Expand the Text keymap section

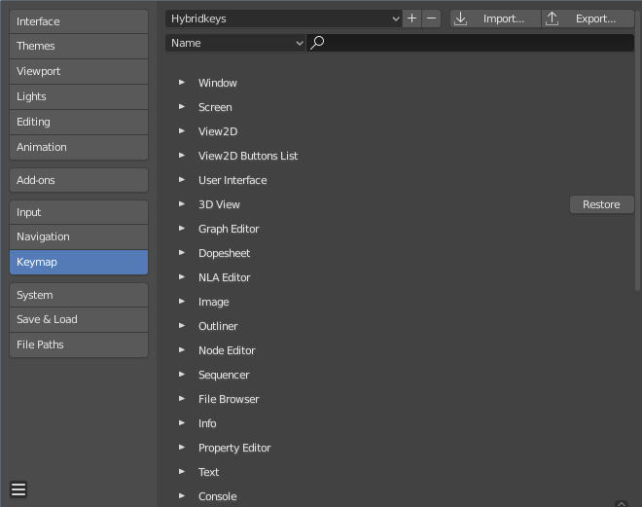tap(182, 472)
